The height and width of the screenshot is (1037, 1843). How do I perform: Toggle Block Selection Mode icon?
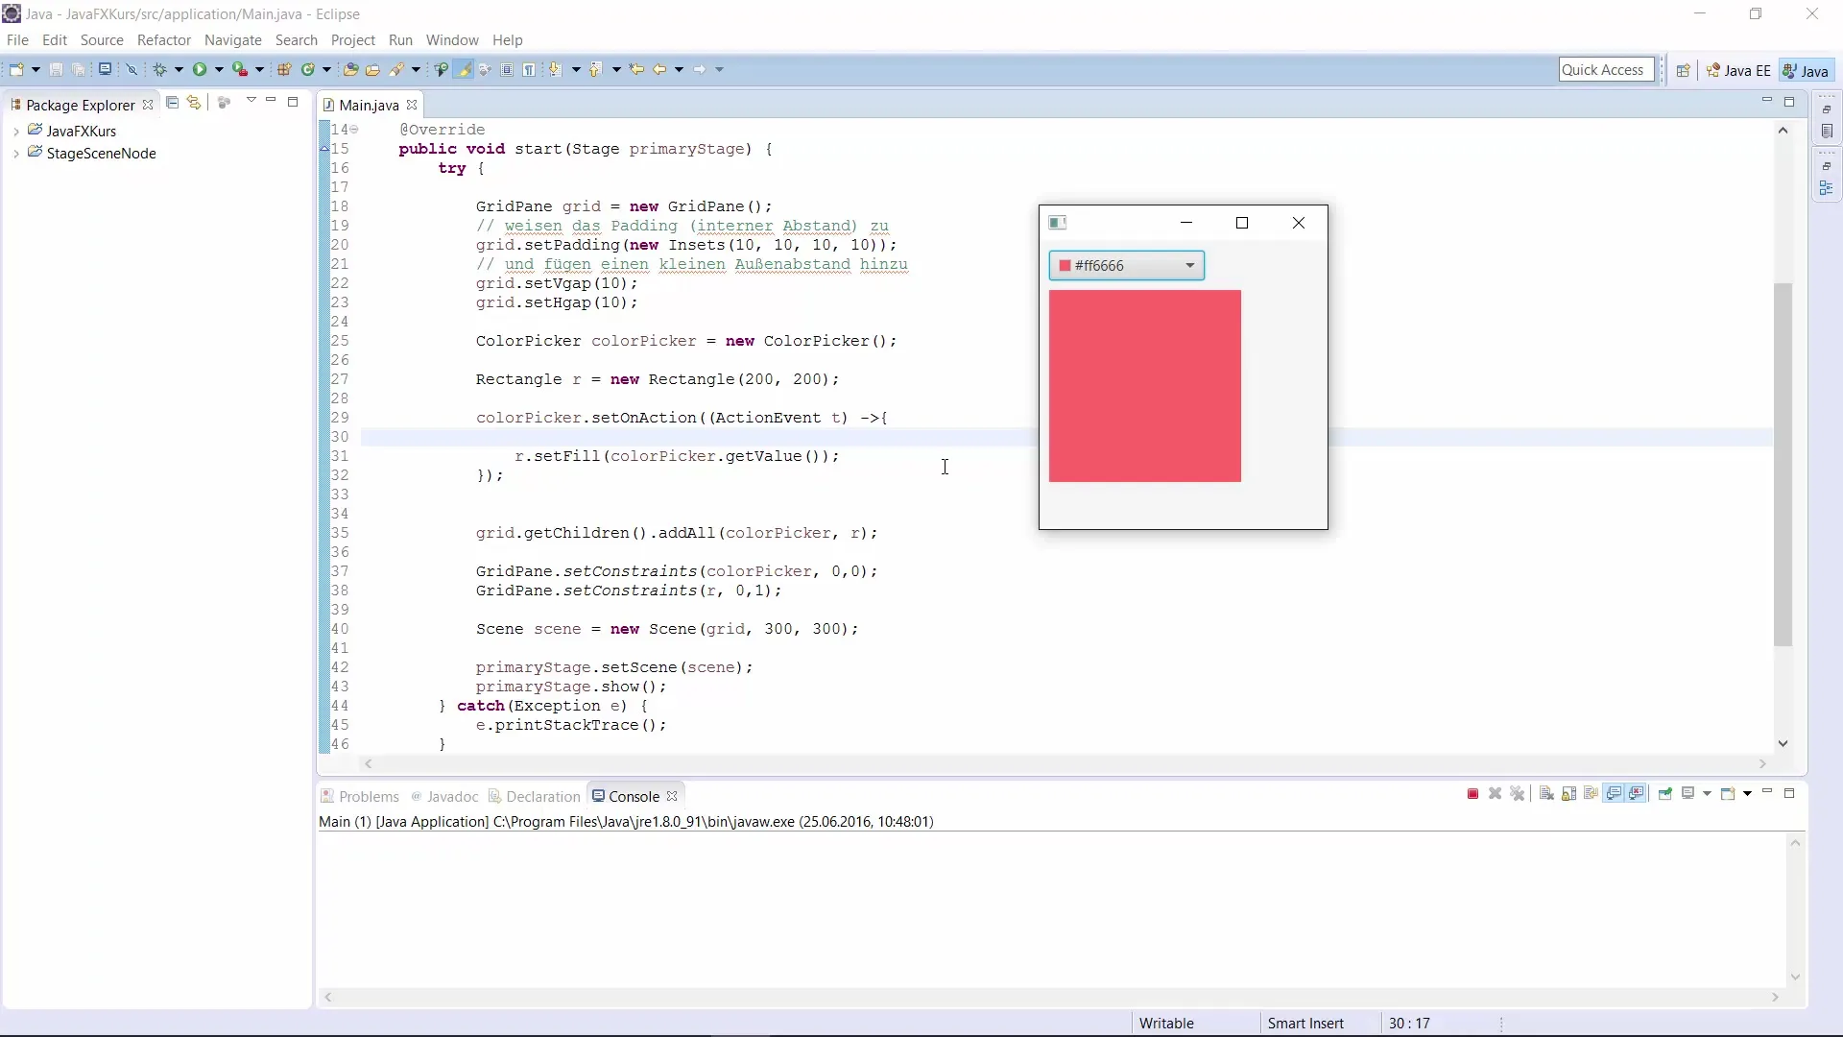507,69
